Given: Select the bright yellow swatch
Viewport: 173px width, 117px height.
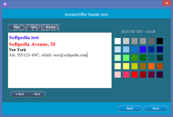Looking at the screenshot, I should (x=126, y=66).
